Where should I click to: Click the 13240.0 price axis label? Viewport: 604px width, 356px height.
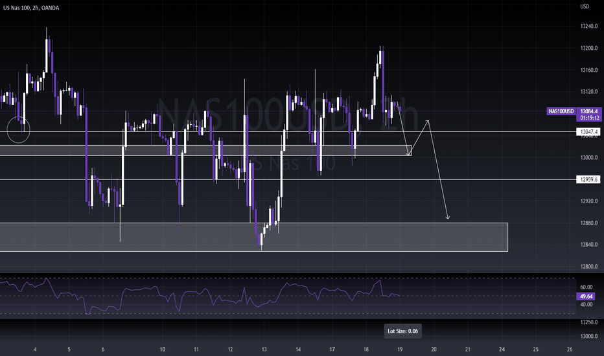pyautogui.click(x=589, y=26)
